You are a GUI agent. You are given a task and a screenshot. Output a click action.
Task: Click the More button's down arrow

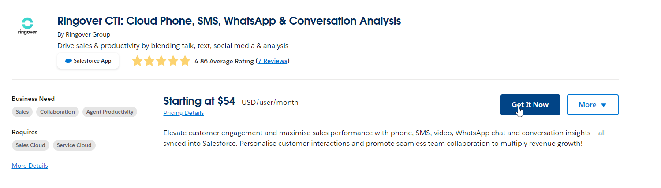pyautogui.click(x=604, y=105)
